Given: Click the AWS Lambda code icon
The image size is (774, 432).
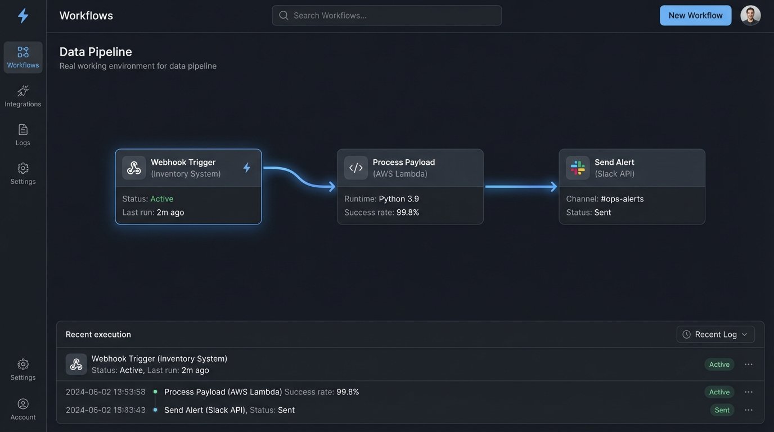Looking at the screenshot, I should 355,166.
